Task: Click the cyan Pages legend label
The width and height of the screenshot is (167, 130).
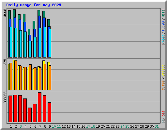Action: (163, 40)
